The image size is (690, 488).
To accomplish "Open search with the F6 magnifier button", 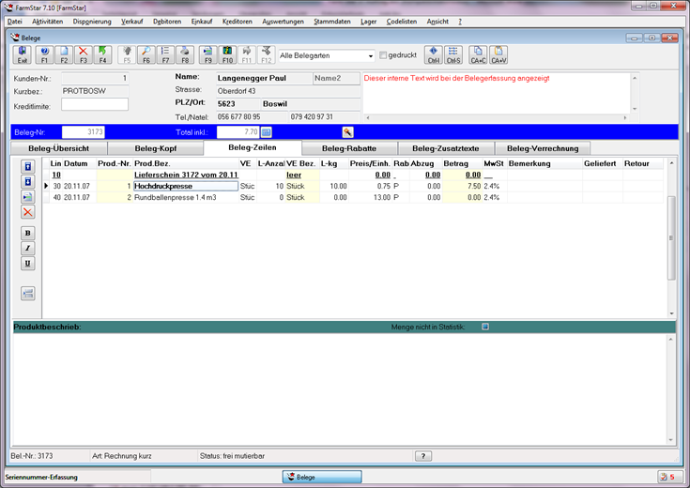I will 146,55.
